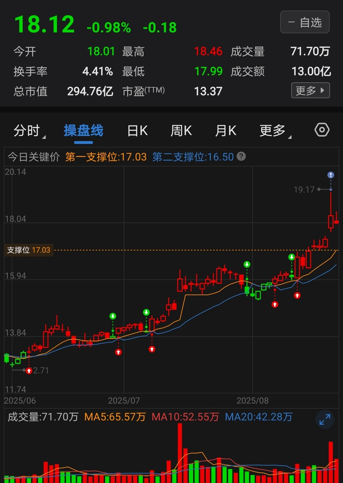Tap the 19.17 high price annotation
Viewport: 343px width, 483px height.
click(304, 190)
